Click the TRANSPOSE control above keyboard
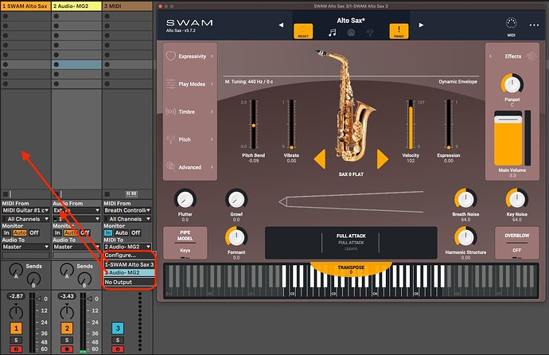The height and width of the screenshot is (355, 549). (x=351, y=269)
